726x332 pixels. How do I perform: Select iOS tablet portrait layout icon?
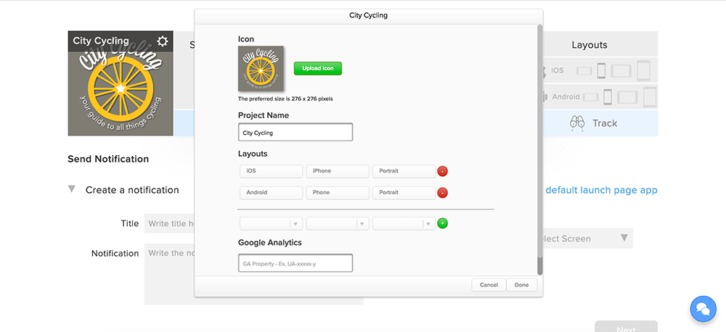643,71
